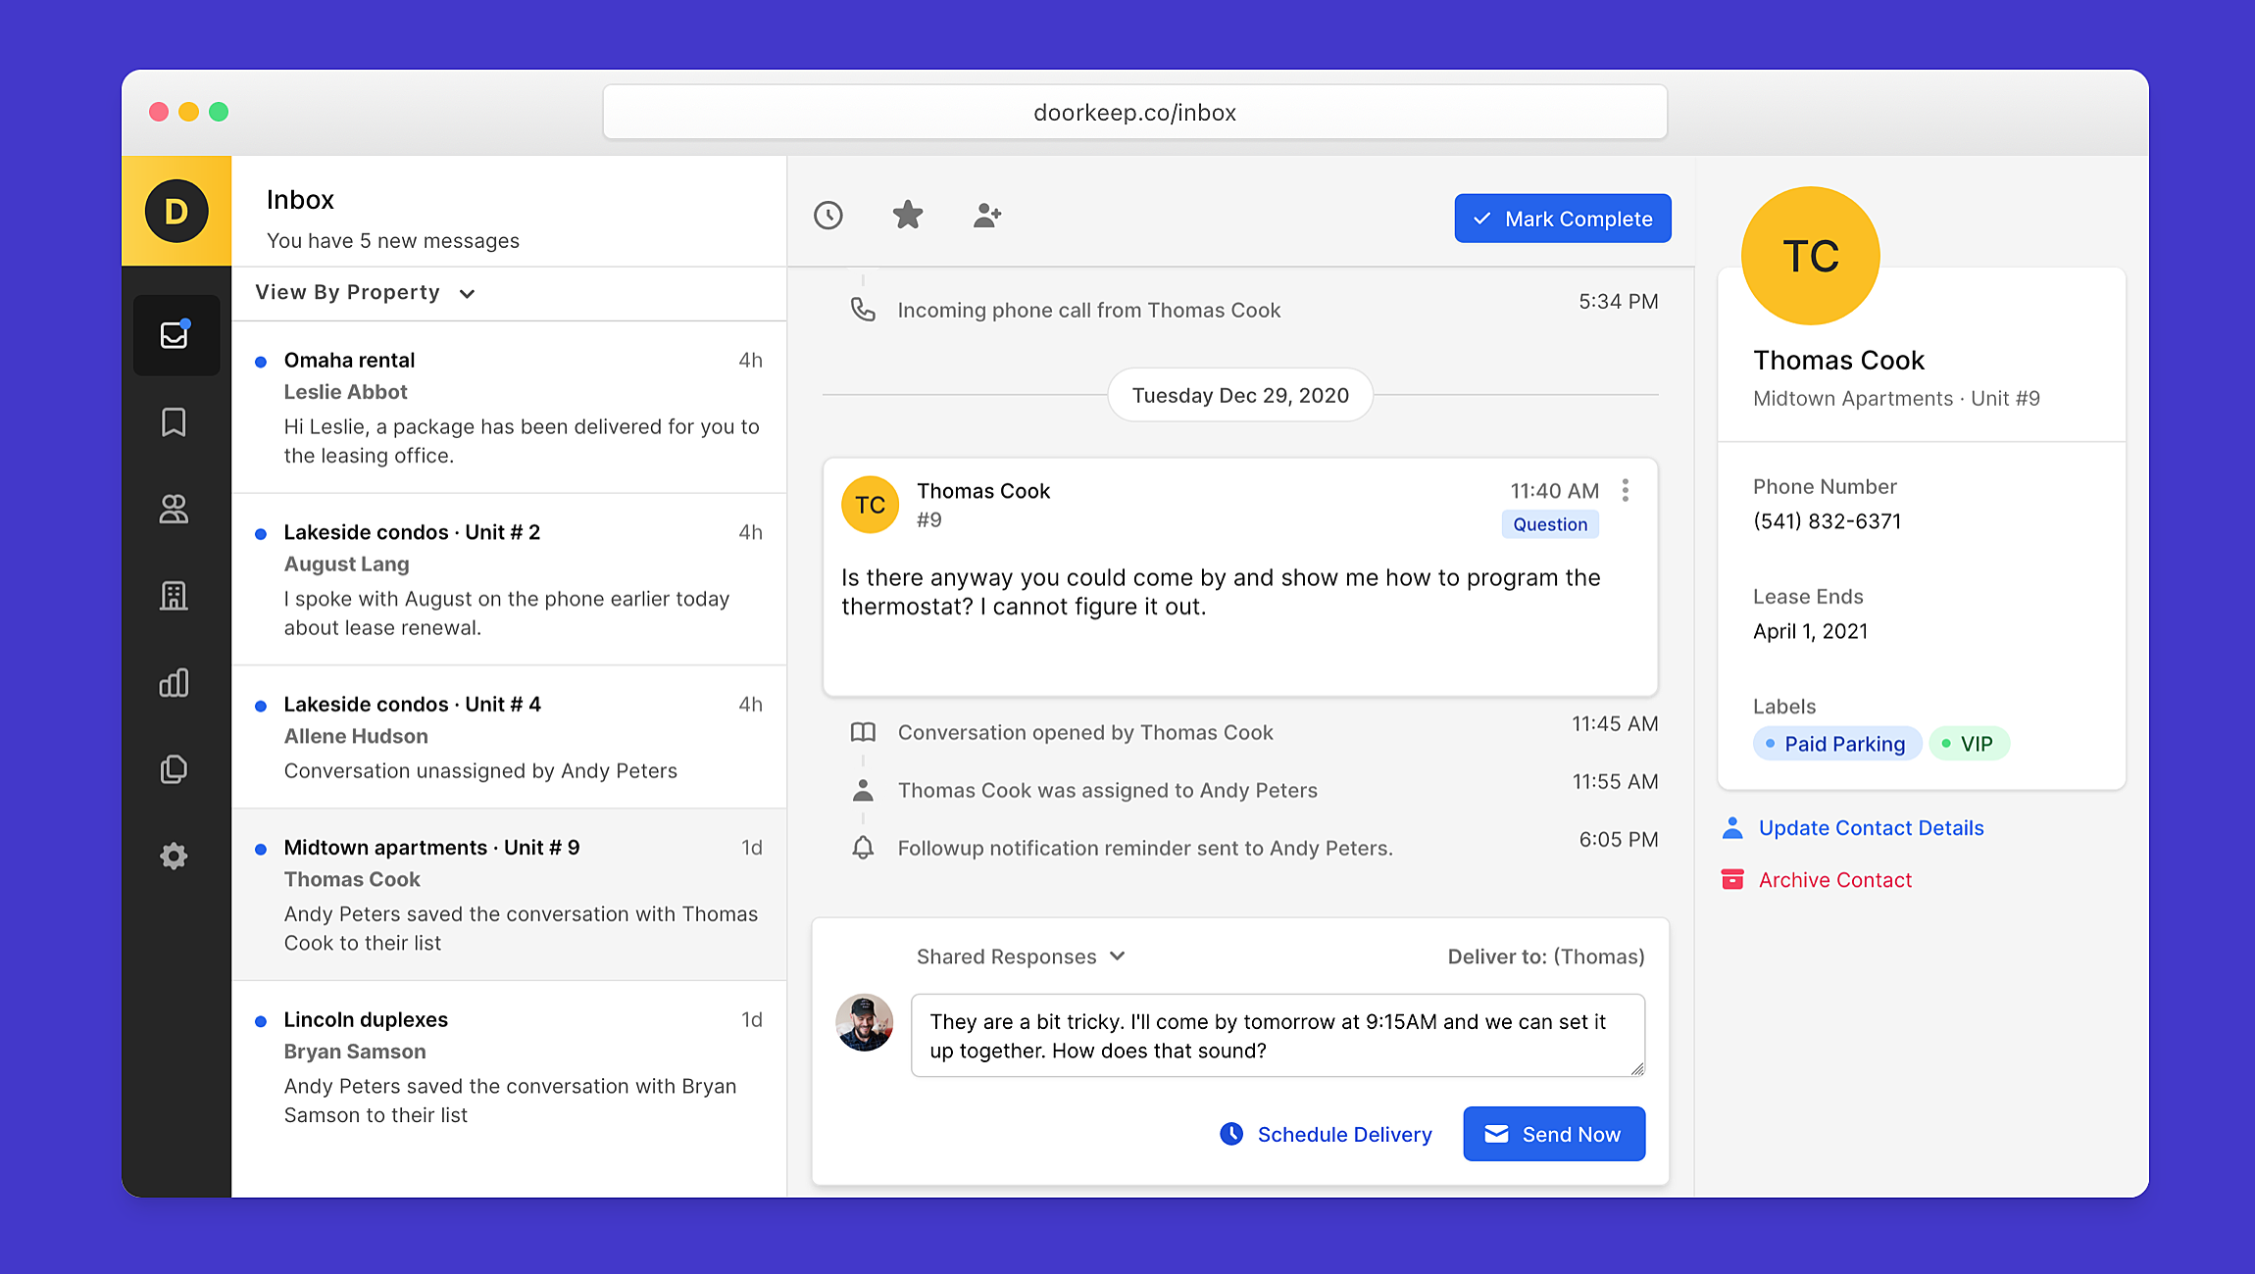Screen dimensions: 2255x1274
Task: Open the three-dot menu on Thomas Cook's message
Action: click(1626, 490)
